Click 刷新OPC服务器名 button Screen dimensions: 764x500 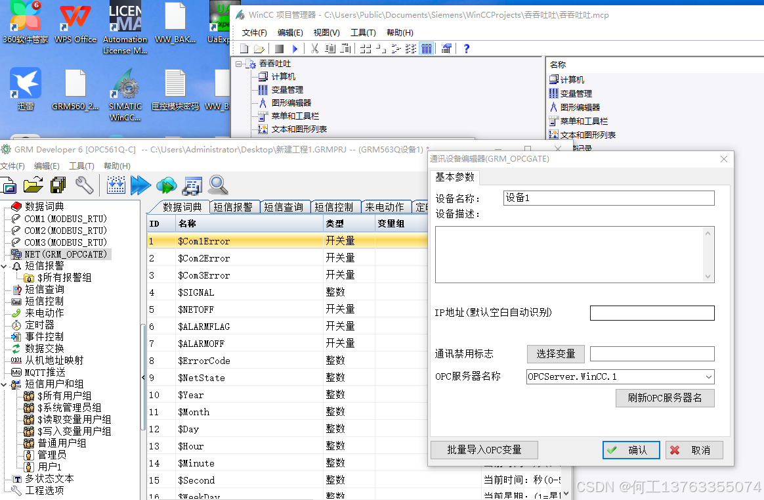665,398
